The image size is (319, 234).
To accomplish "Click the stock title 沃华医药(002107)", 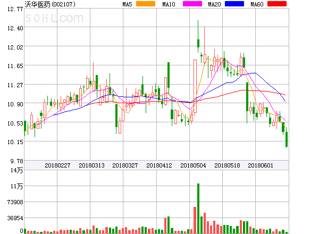I will point(50,4).
